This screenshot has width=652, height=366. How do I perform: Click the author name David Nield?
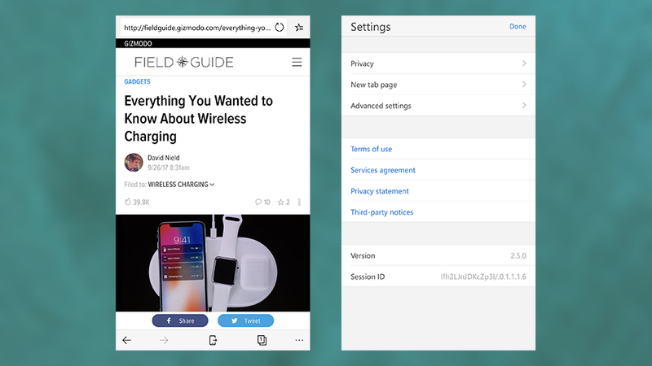click(x=164, y=158)
